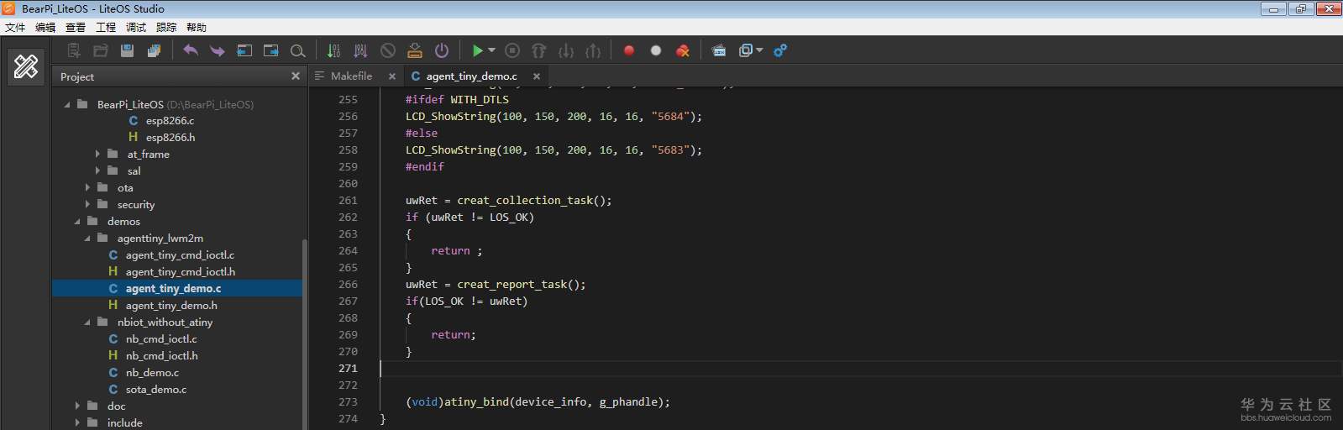Expand the doc folder arrow
Screen dimensions: 1343x430
tap(77, 406)
